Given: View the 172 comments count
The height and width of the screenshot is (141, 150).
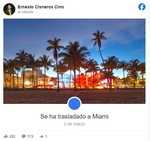Looking at the screenshot, I should pyautogui.click(x=30, y=137).
